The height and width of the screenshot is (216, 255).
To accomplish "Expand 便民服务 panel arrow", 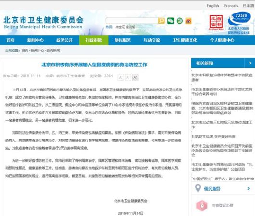I will (248, 189).
